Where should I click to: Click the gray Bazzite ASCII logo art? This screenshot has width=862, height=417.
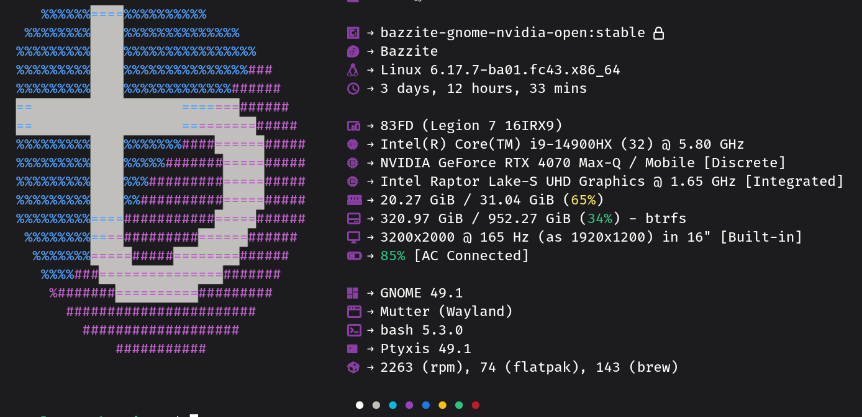point(140,154)
